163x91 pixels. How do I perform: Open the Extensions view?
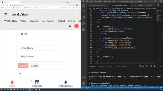click(x=84, y=29)
